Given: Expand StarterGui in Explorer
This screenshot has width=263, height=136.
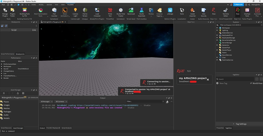Looking at the screenshot, I should (217, 45).
